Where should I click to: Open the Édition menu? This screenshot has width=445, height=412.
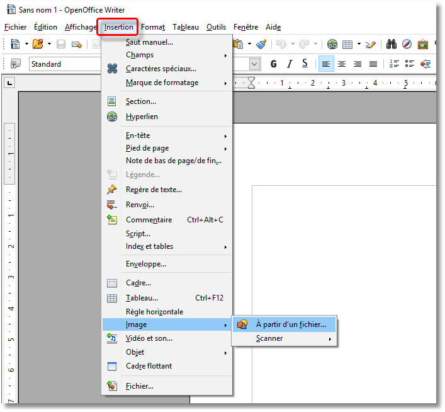point(46,27)
